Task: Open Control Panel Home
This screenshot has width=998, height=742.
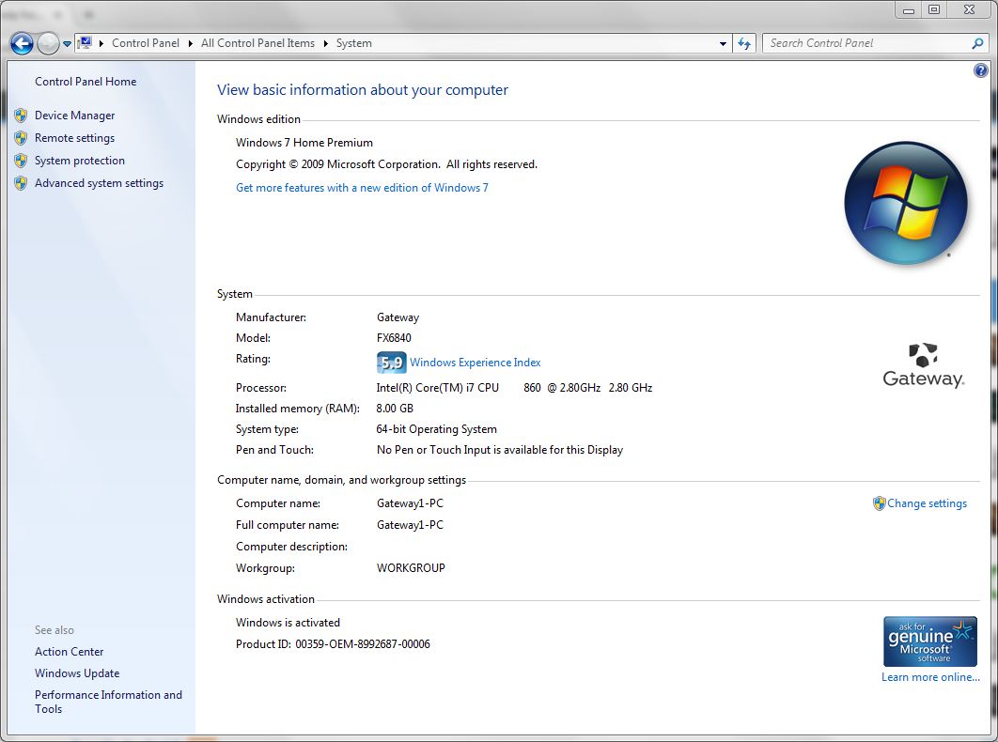Action: [86, 82]
